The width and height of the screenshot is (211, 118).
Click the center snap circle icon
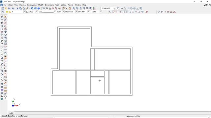click(x=130, y=12)
